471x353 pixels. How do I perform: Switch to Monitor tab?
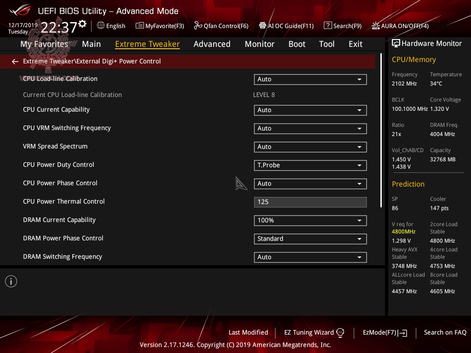(x=259, y=44)
